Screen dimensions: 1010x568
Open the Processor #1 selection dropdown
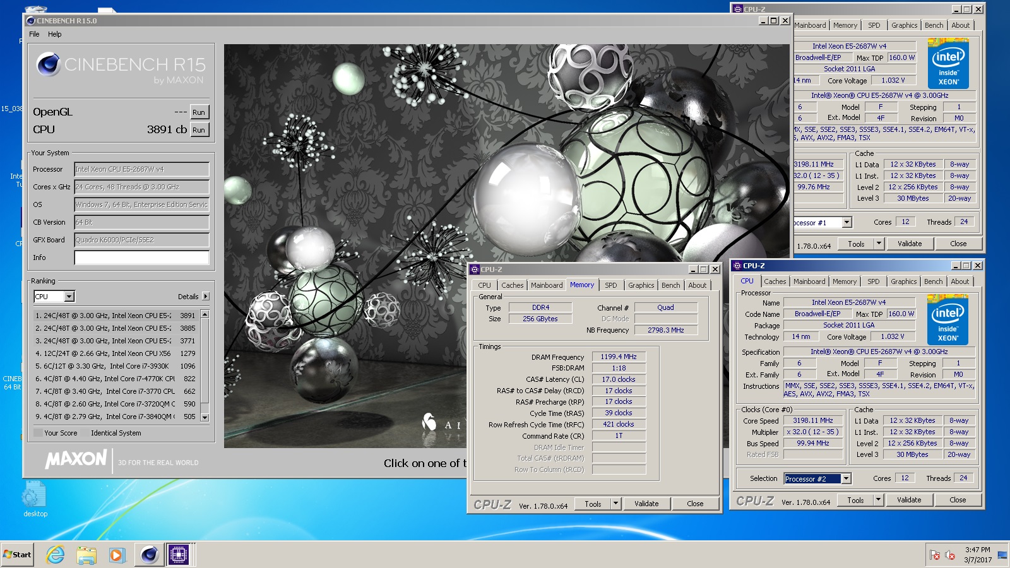[847, 223]
